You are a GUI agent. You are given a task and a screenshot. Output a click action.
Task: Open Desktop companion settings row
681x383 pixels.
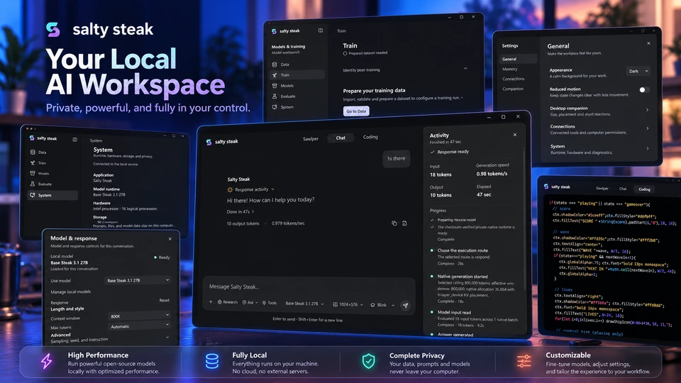599,111
